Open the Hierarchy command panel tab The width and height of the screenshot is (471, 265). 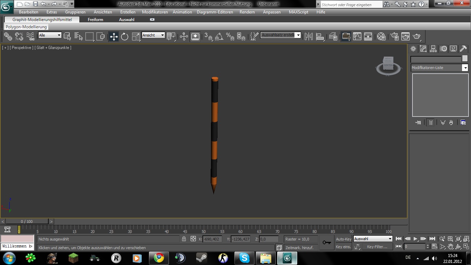pyautogui.click(x=433, y=49)
